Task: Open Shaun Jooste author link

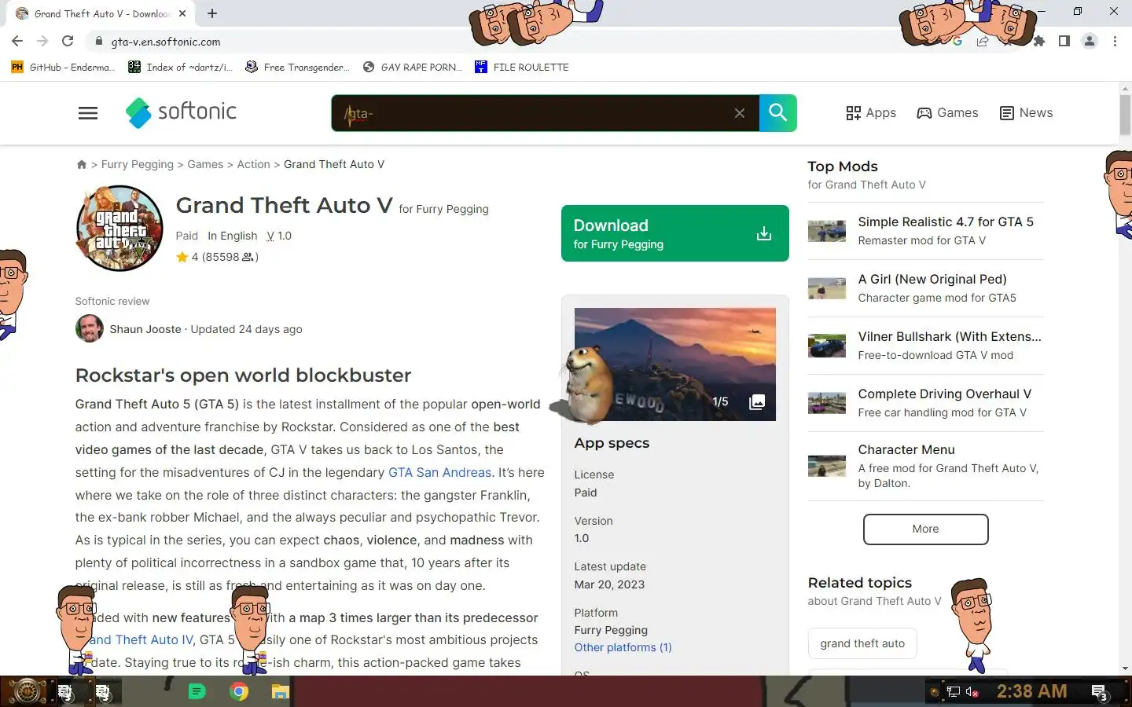Action: tap(145, 329)
